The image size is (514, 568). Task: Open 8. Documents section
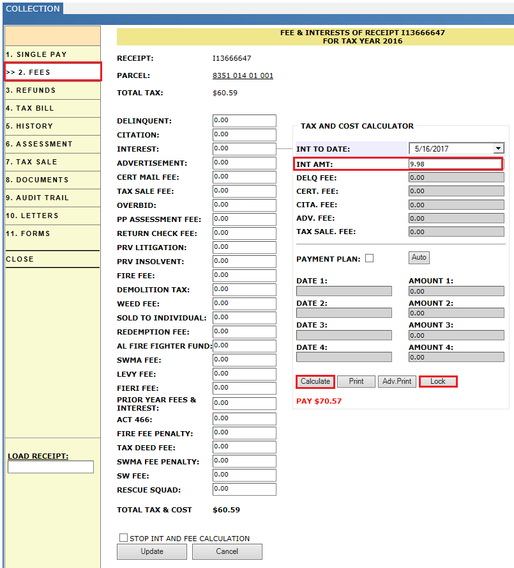tap(52, 180)
